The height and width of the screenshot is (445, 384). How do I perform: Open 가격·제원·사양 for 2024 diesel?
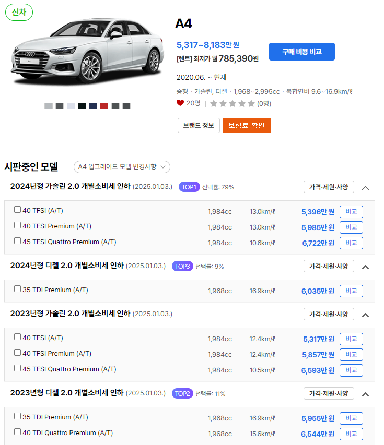tap(329, 266)
